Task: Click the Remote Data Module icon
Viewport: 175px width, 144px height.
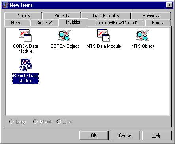Action: 25,65
